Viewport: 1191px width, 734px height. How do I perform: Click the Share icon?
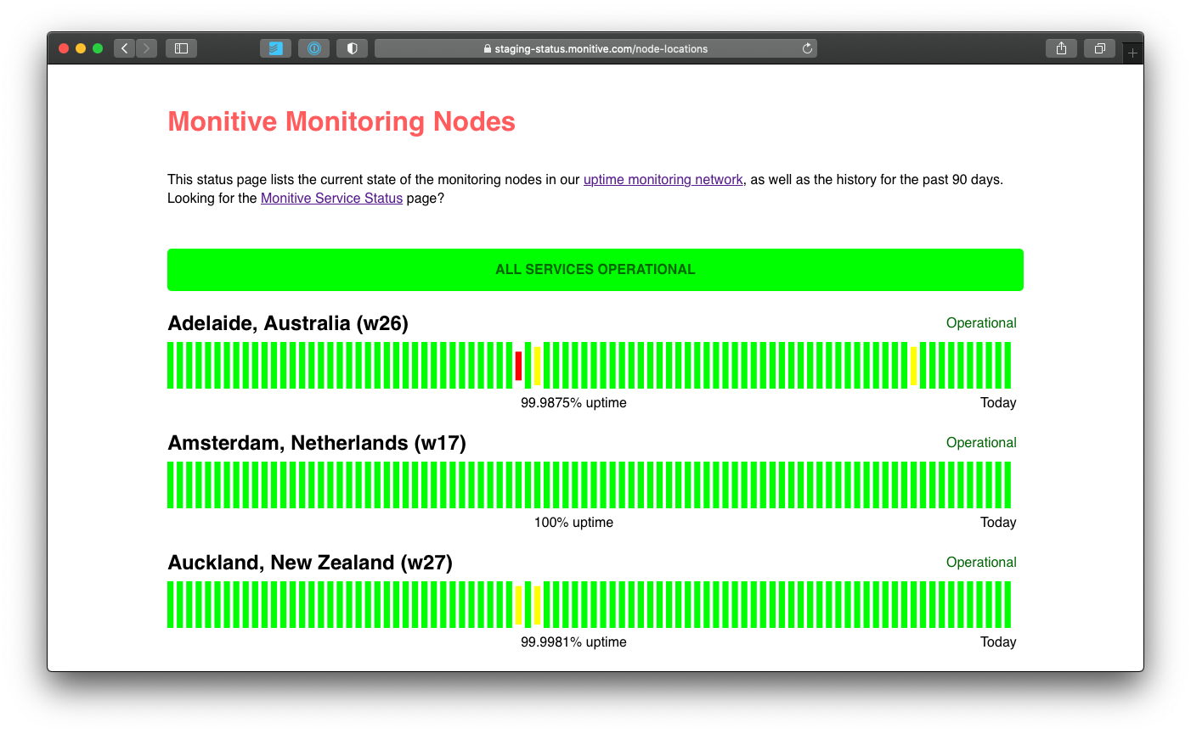[x=1061, y=48]
